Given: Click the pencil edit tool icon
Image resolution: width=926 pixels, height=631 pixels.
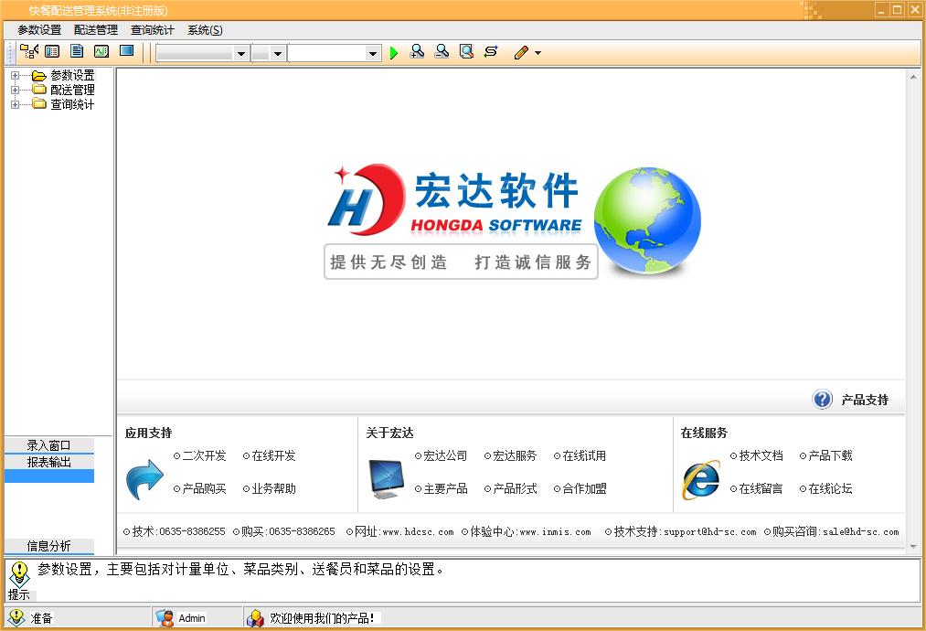Looking at the screenshot, I should (521, 53).
